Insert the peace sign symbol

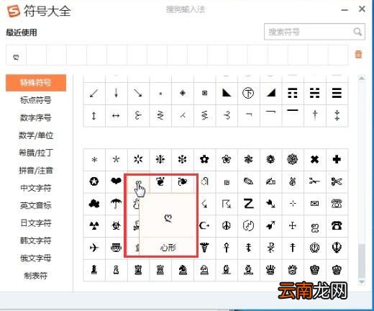tap(227, 225)
